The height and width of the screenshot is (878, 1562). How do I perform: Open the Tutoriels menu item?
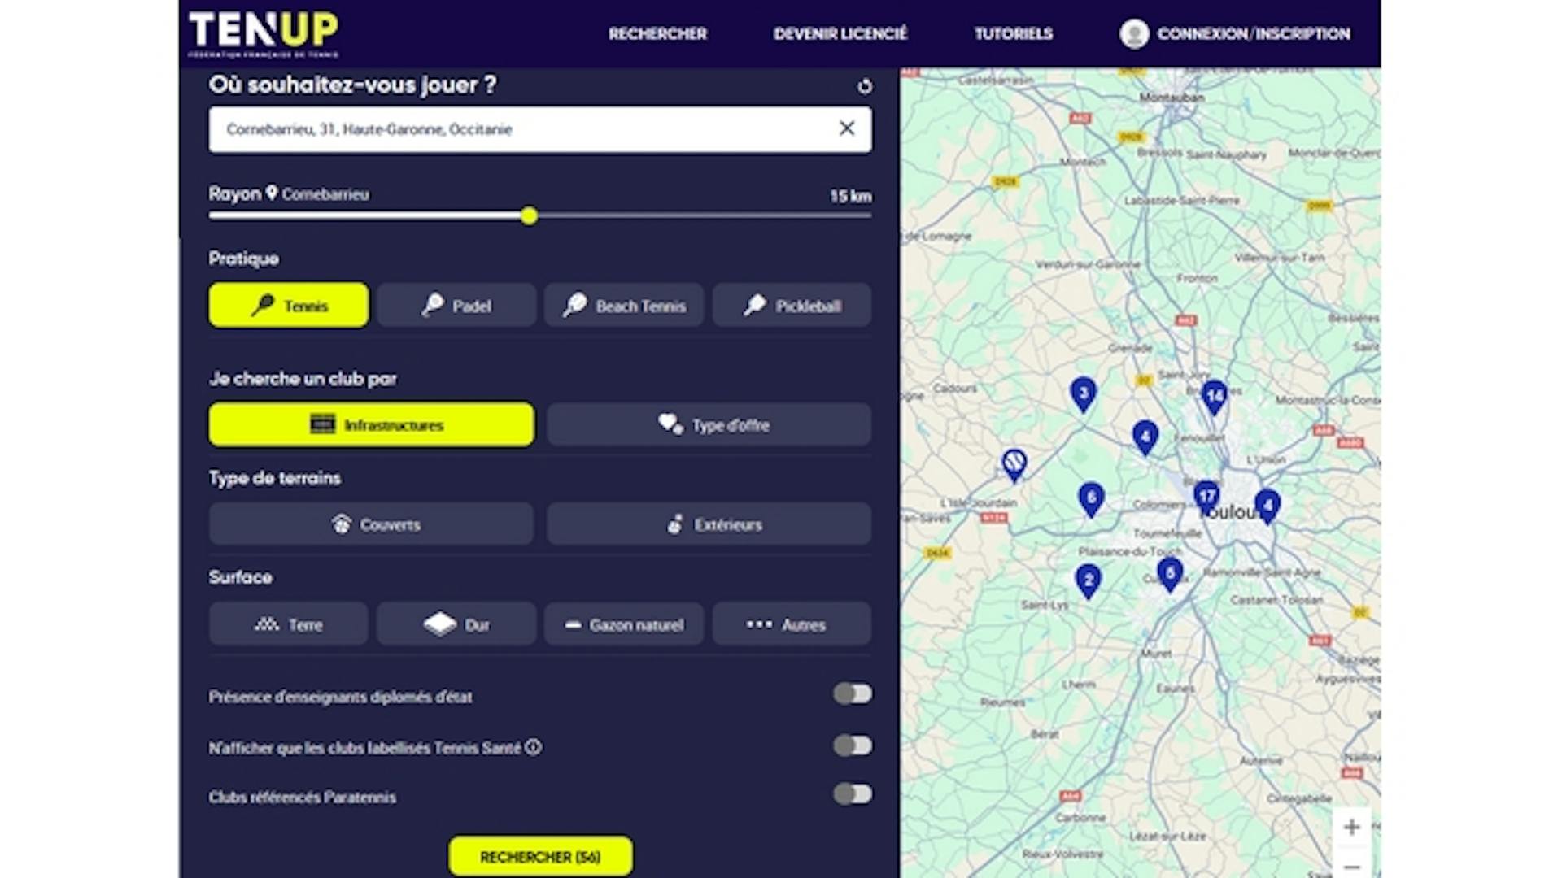click(x=1013, y=33)
